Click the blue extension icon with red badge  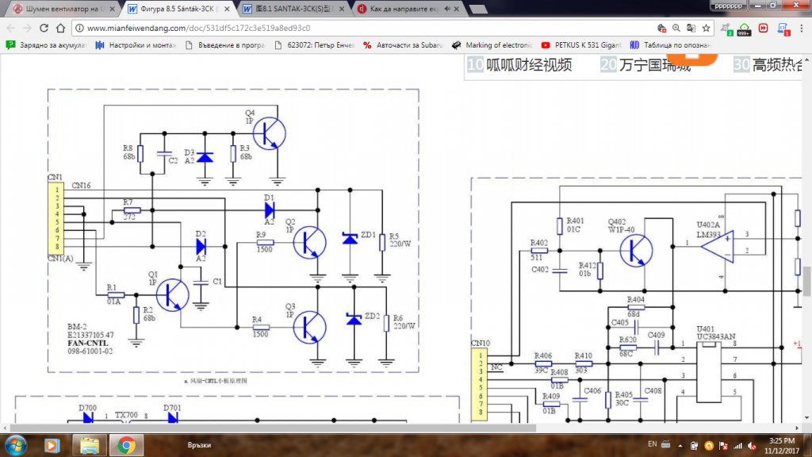click(x=783, y=29)
